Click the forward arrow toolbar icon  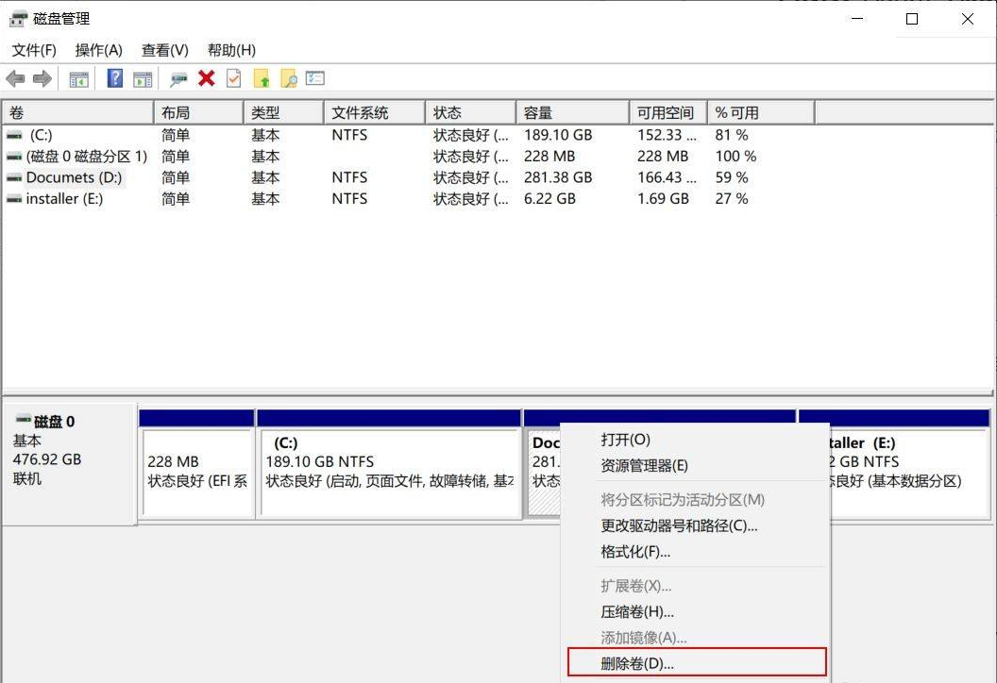42,79
